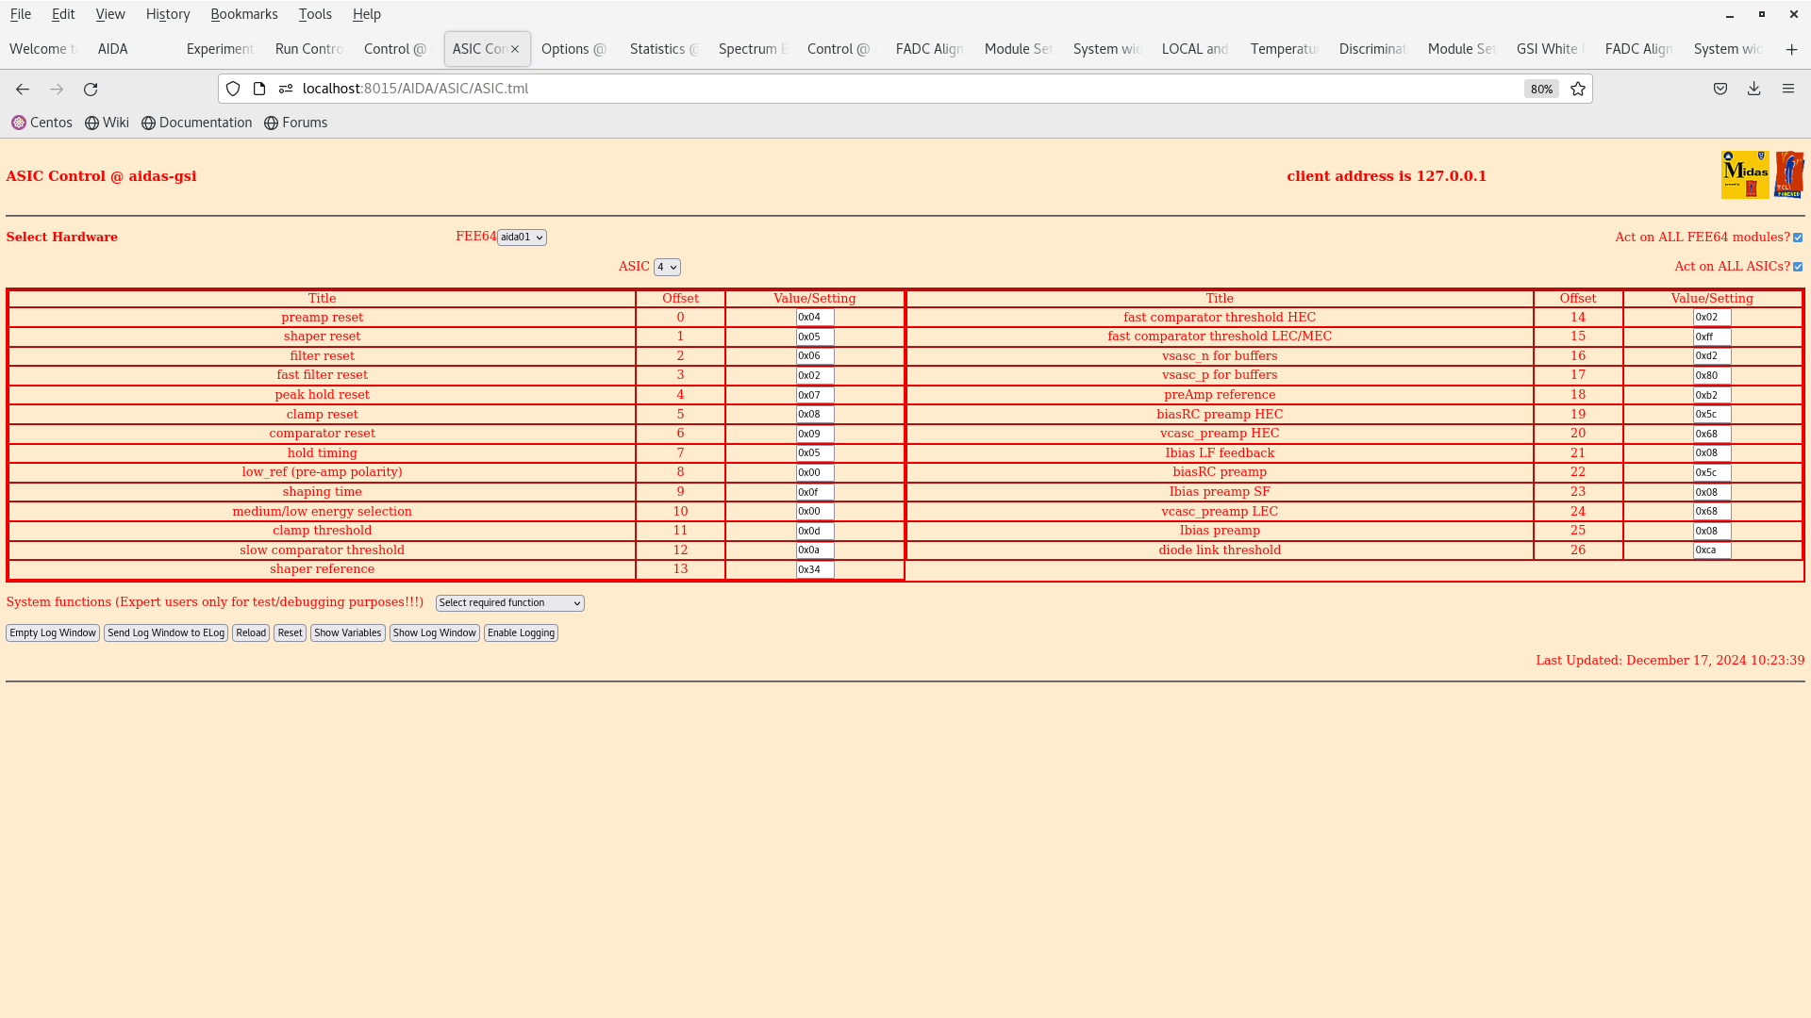
Task: Click the Statistics tab in browser tabs
Action: tap(658, 48)
